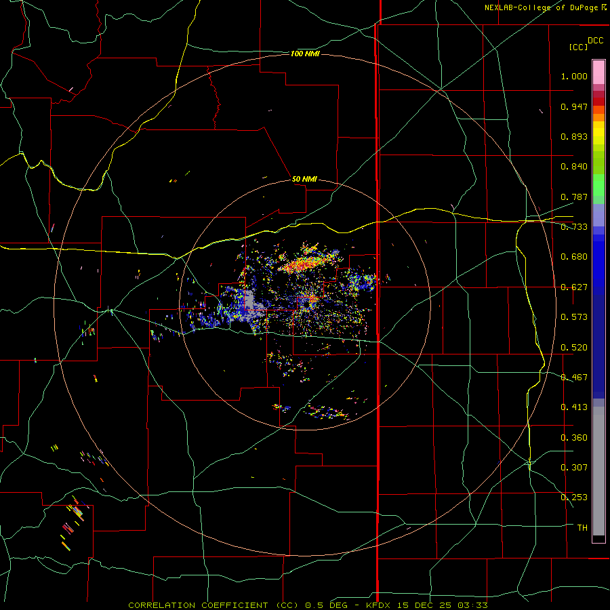610x610 pixels.
Task: Click the DCC label above the color bar
Action: point(595,41)
